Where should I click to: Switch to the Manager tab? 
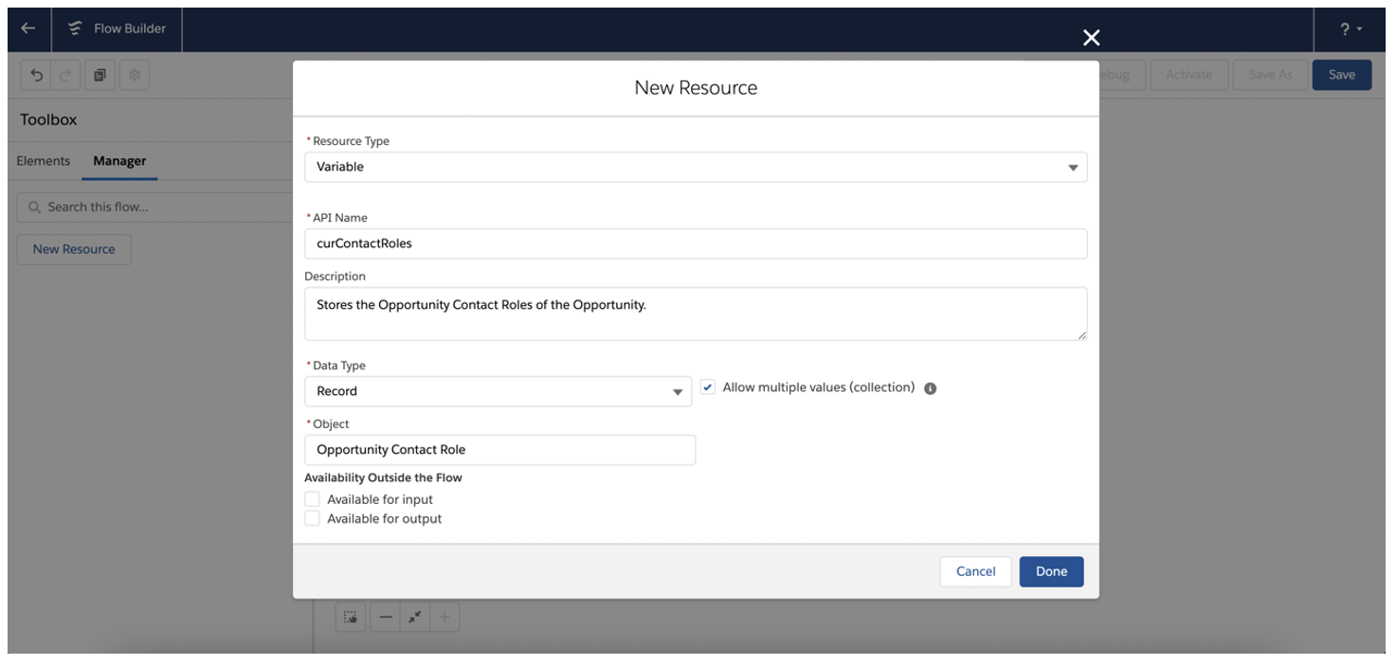pyautogui.click(x=119, y=161)
